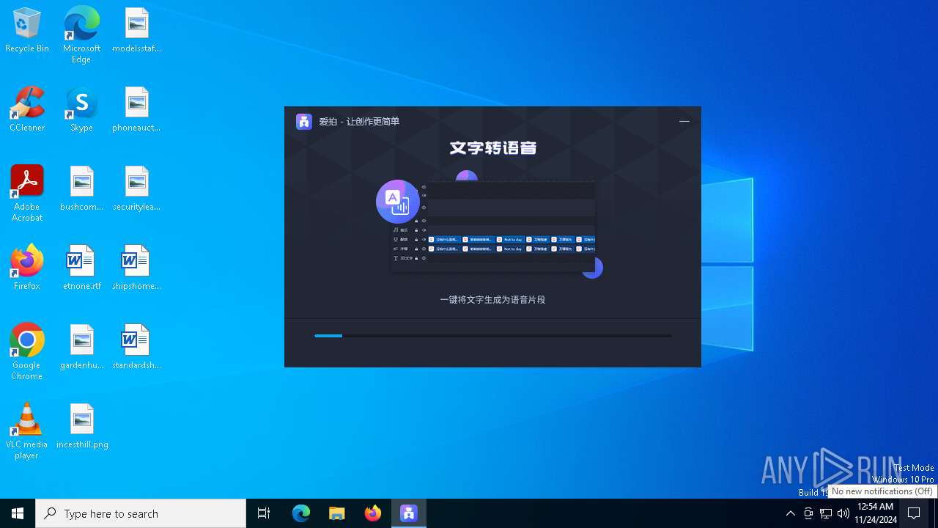
Task: Open the clock and date flyout
Action: point(876,513)
